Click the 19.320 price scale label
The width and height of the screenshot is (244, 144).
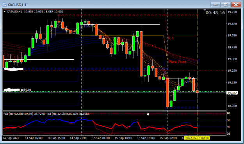click(232, 59)
